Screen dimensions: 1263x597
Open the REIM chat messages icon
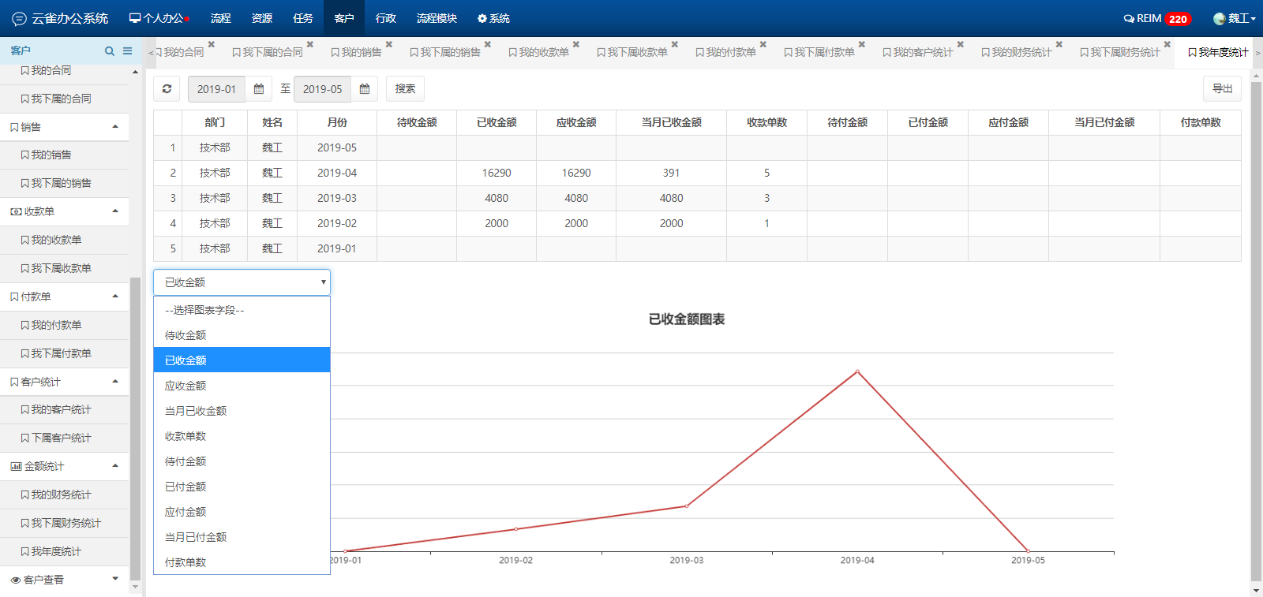(x=1129, y=19)
